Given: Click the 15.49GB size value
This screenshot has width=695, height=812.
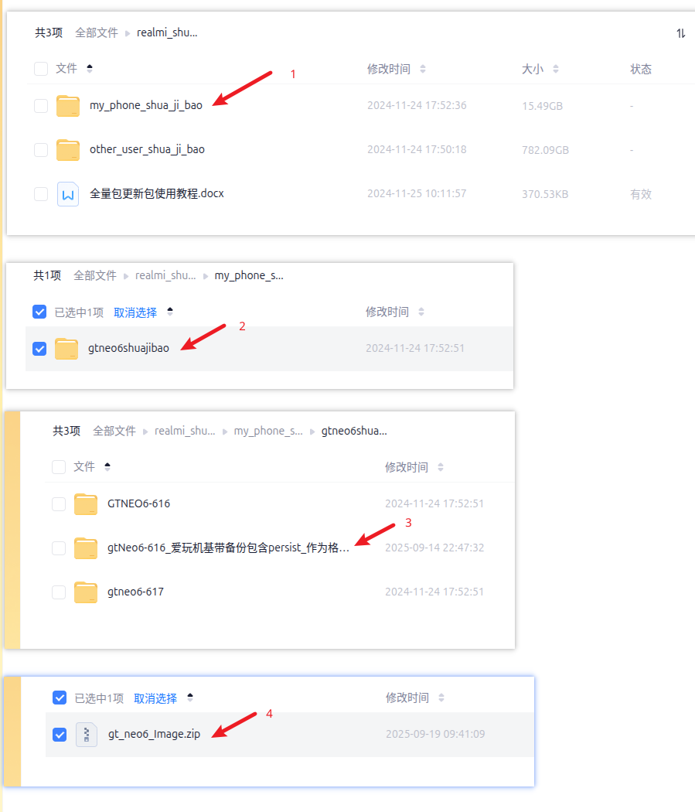Looking at the screenshot, I should pyautogui.click(x=543, y=106).
